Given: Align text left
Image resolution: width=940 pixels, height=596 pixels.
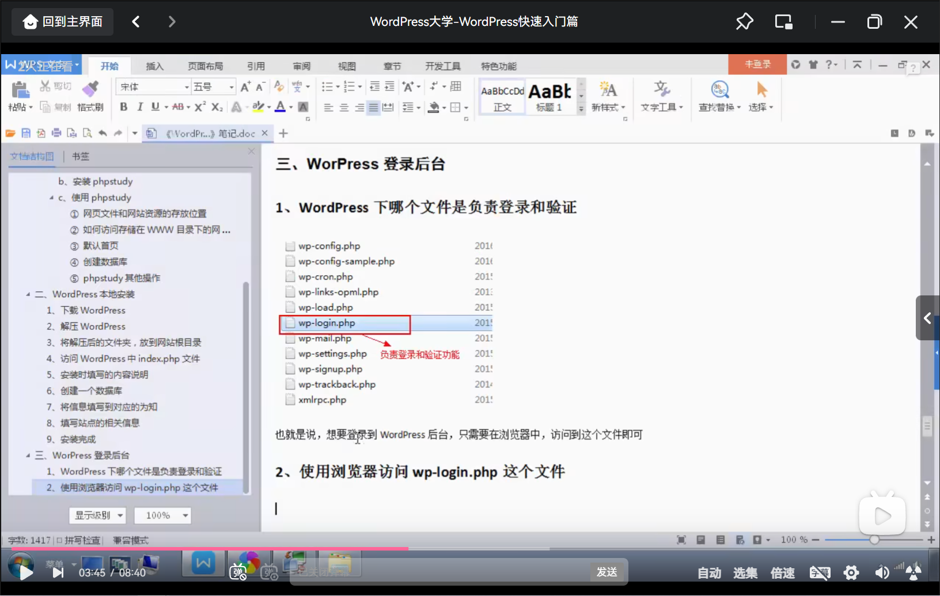Looking at the screenshot, I should (x=328, y=107).
